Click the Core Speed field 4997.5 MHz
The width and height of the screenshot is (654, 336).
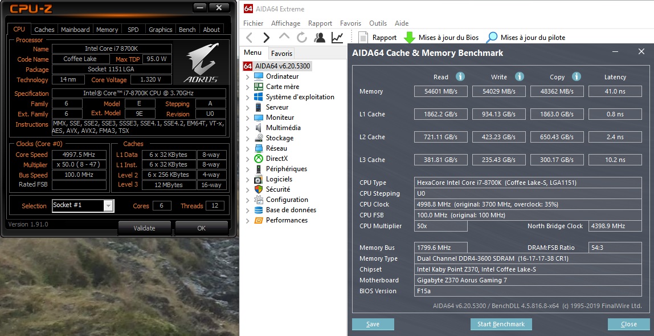click(x=79, y=155)
